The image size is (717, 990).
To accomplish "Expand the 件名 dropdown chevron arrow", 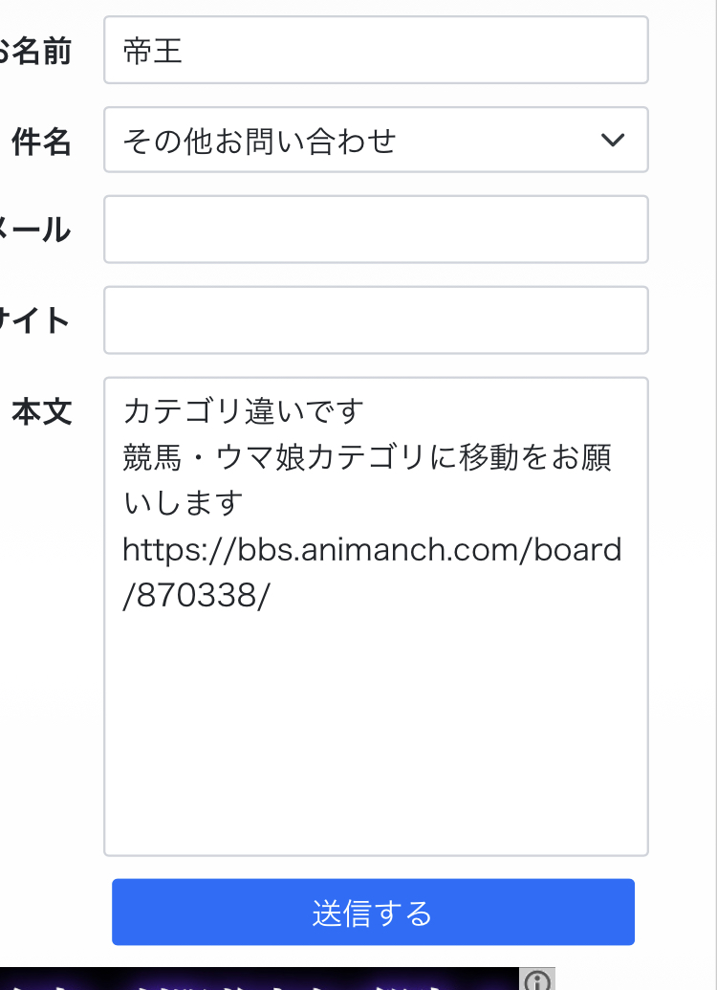I will point(612,140).
